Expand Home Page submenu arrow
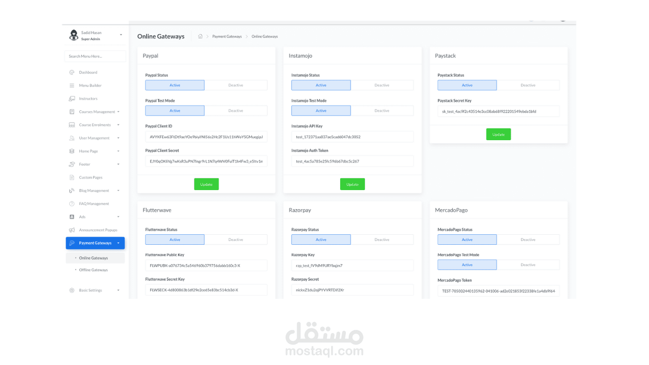Viewport: 649px width, 365px height. point(118,151)
